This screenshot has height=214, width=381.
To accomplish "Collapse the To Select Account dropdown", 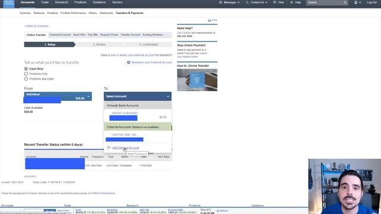I will [x=138, y=96].
